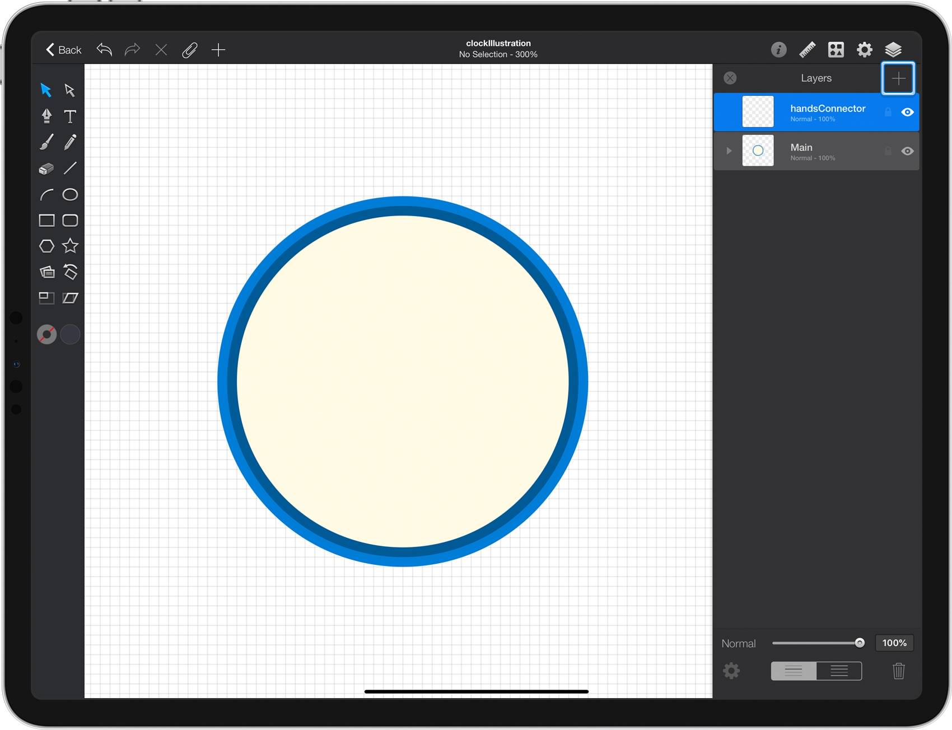Adjust the layer opacity slider
Viewport: 952px width, 730px height.
pos(818,643)
